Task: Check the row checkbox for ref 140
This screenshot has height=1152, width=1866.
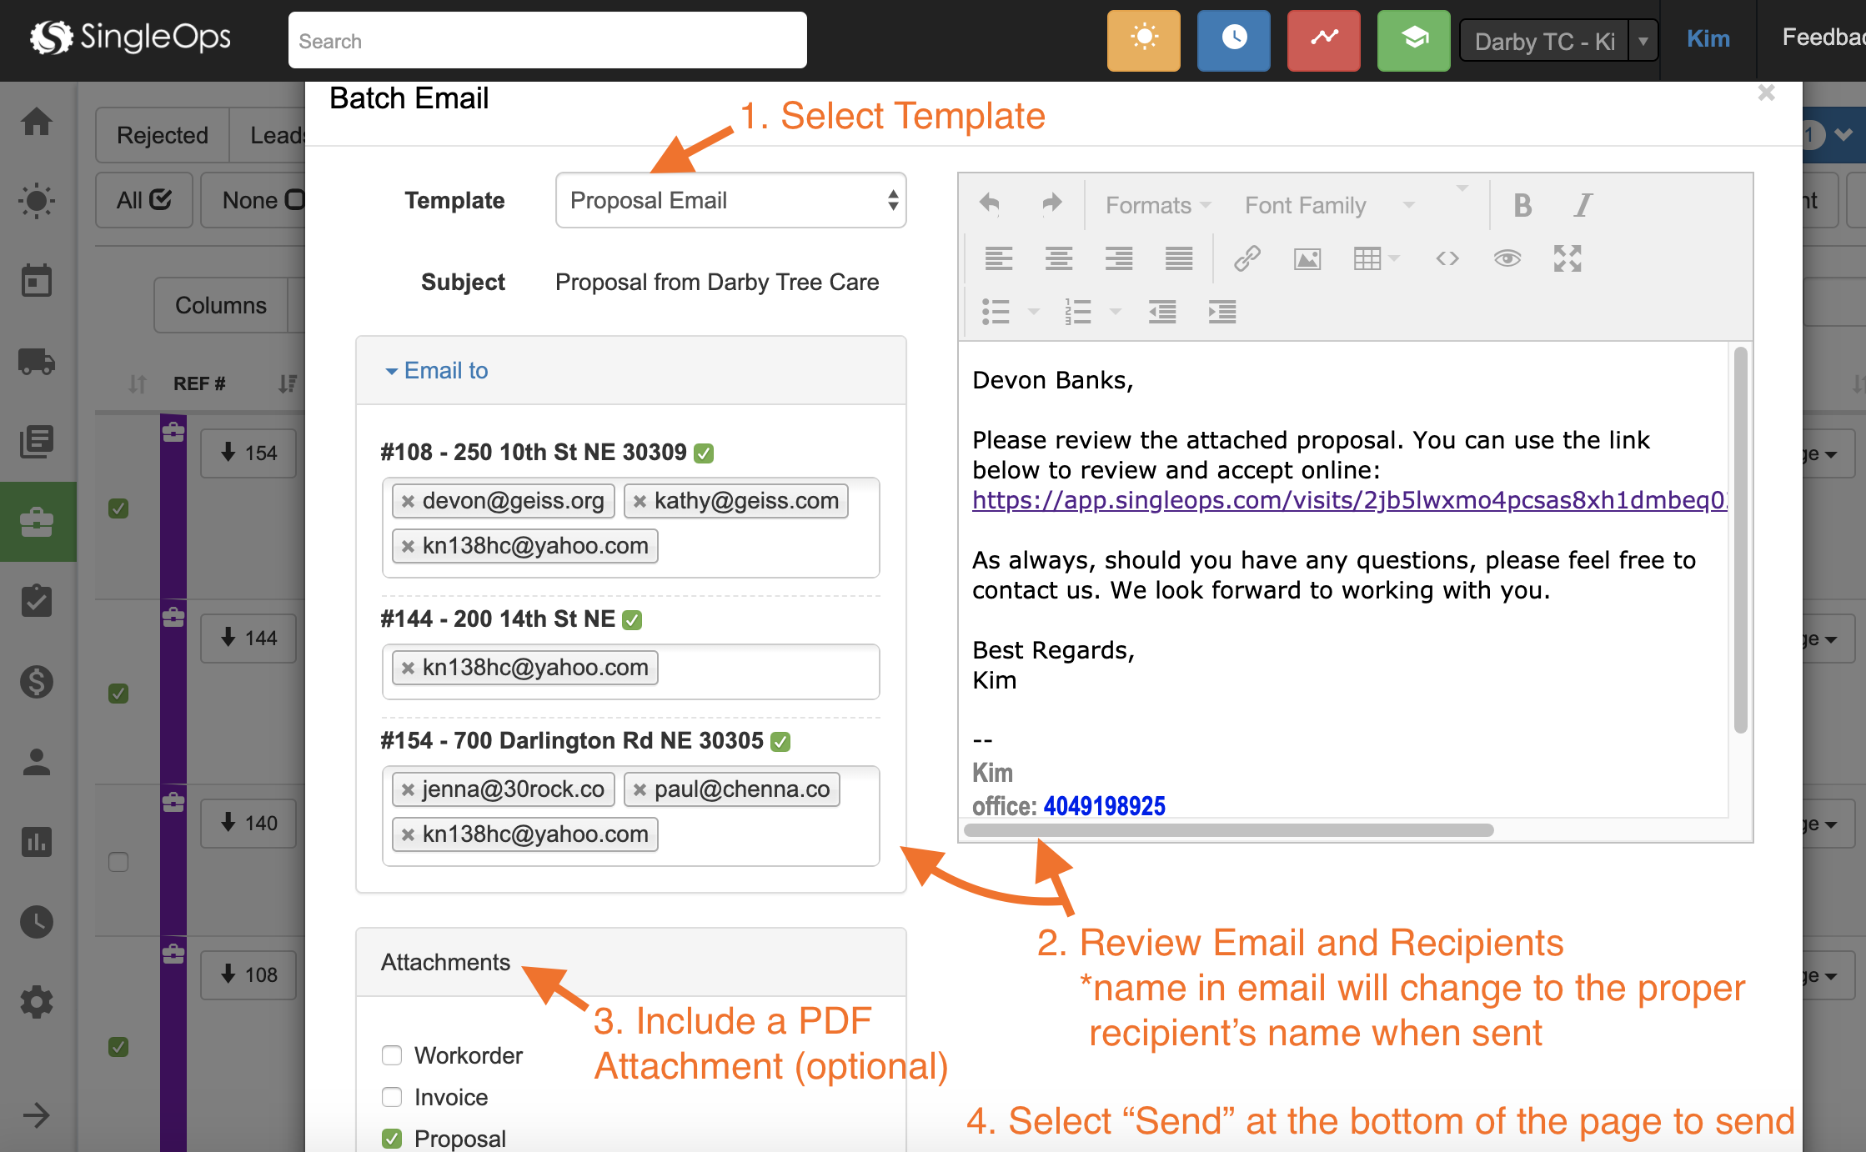Action: pos(118,862)
